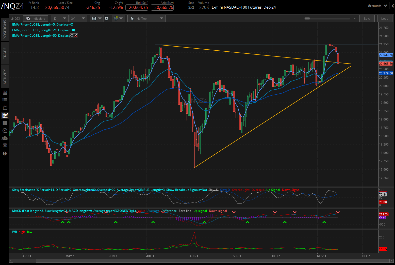Image resolution: width=395 pixels, height=265 pixels.
Task: Open the POSITIONS tab
Action: click(5, 29)
